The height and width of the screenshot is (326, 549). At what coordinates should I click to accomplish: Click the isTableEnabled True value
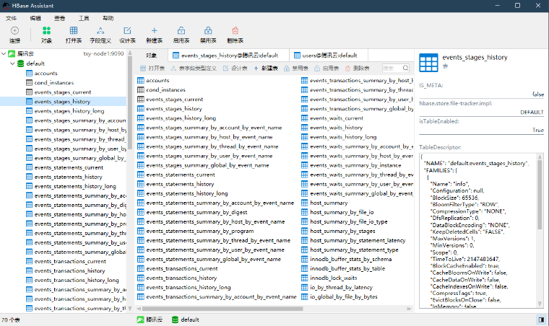[537, 130]
